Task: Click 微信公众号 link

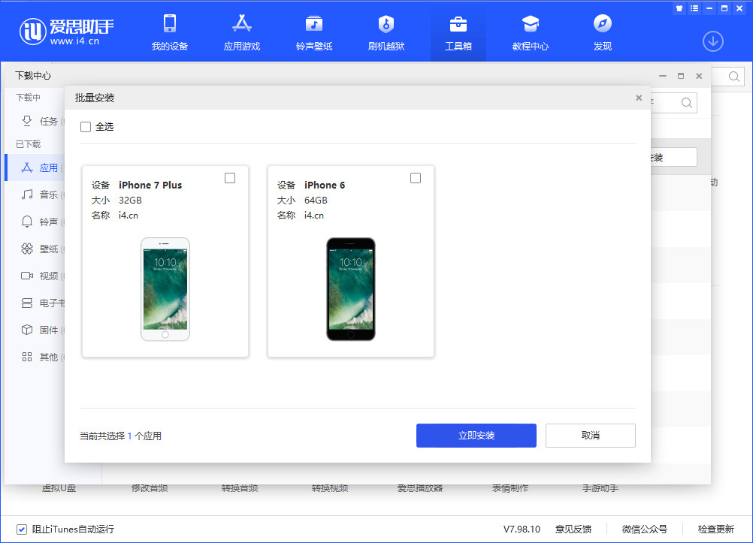Action: coord(645,529)
